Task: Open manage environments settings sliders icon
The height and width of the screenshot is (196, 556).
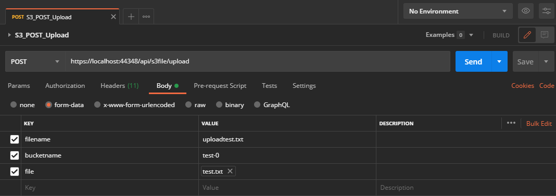Action: 547,11
